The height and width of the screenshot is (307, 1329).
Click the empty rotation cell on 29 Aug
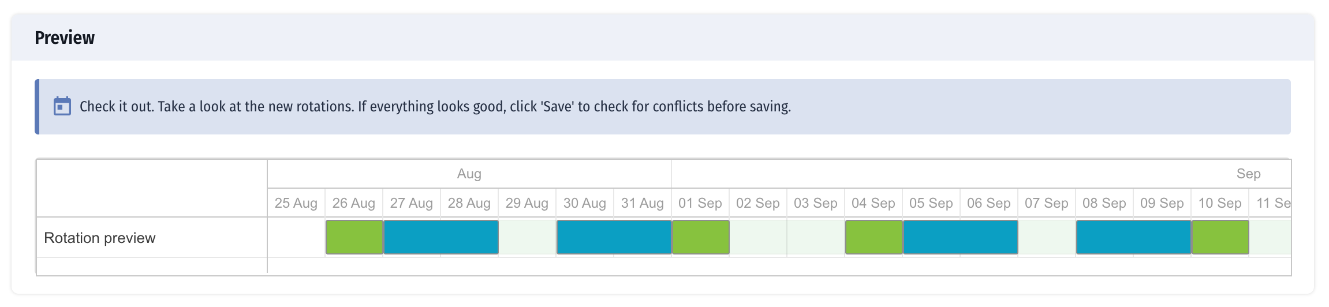pos(527,237)
